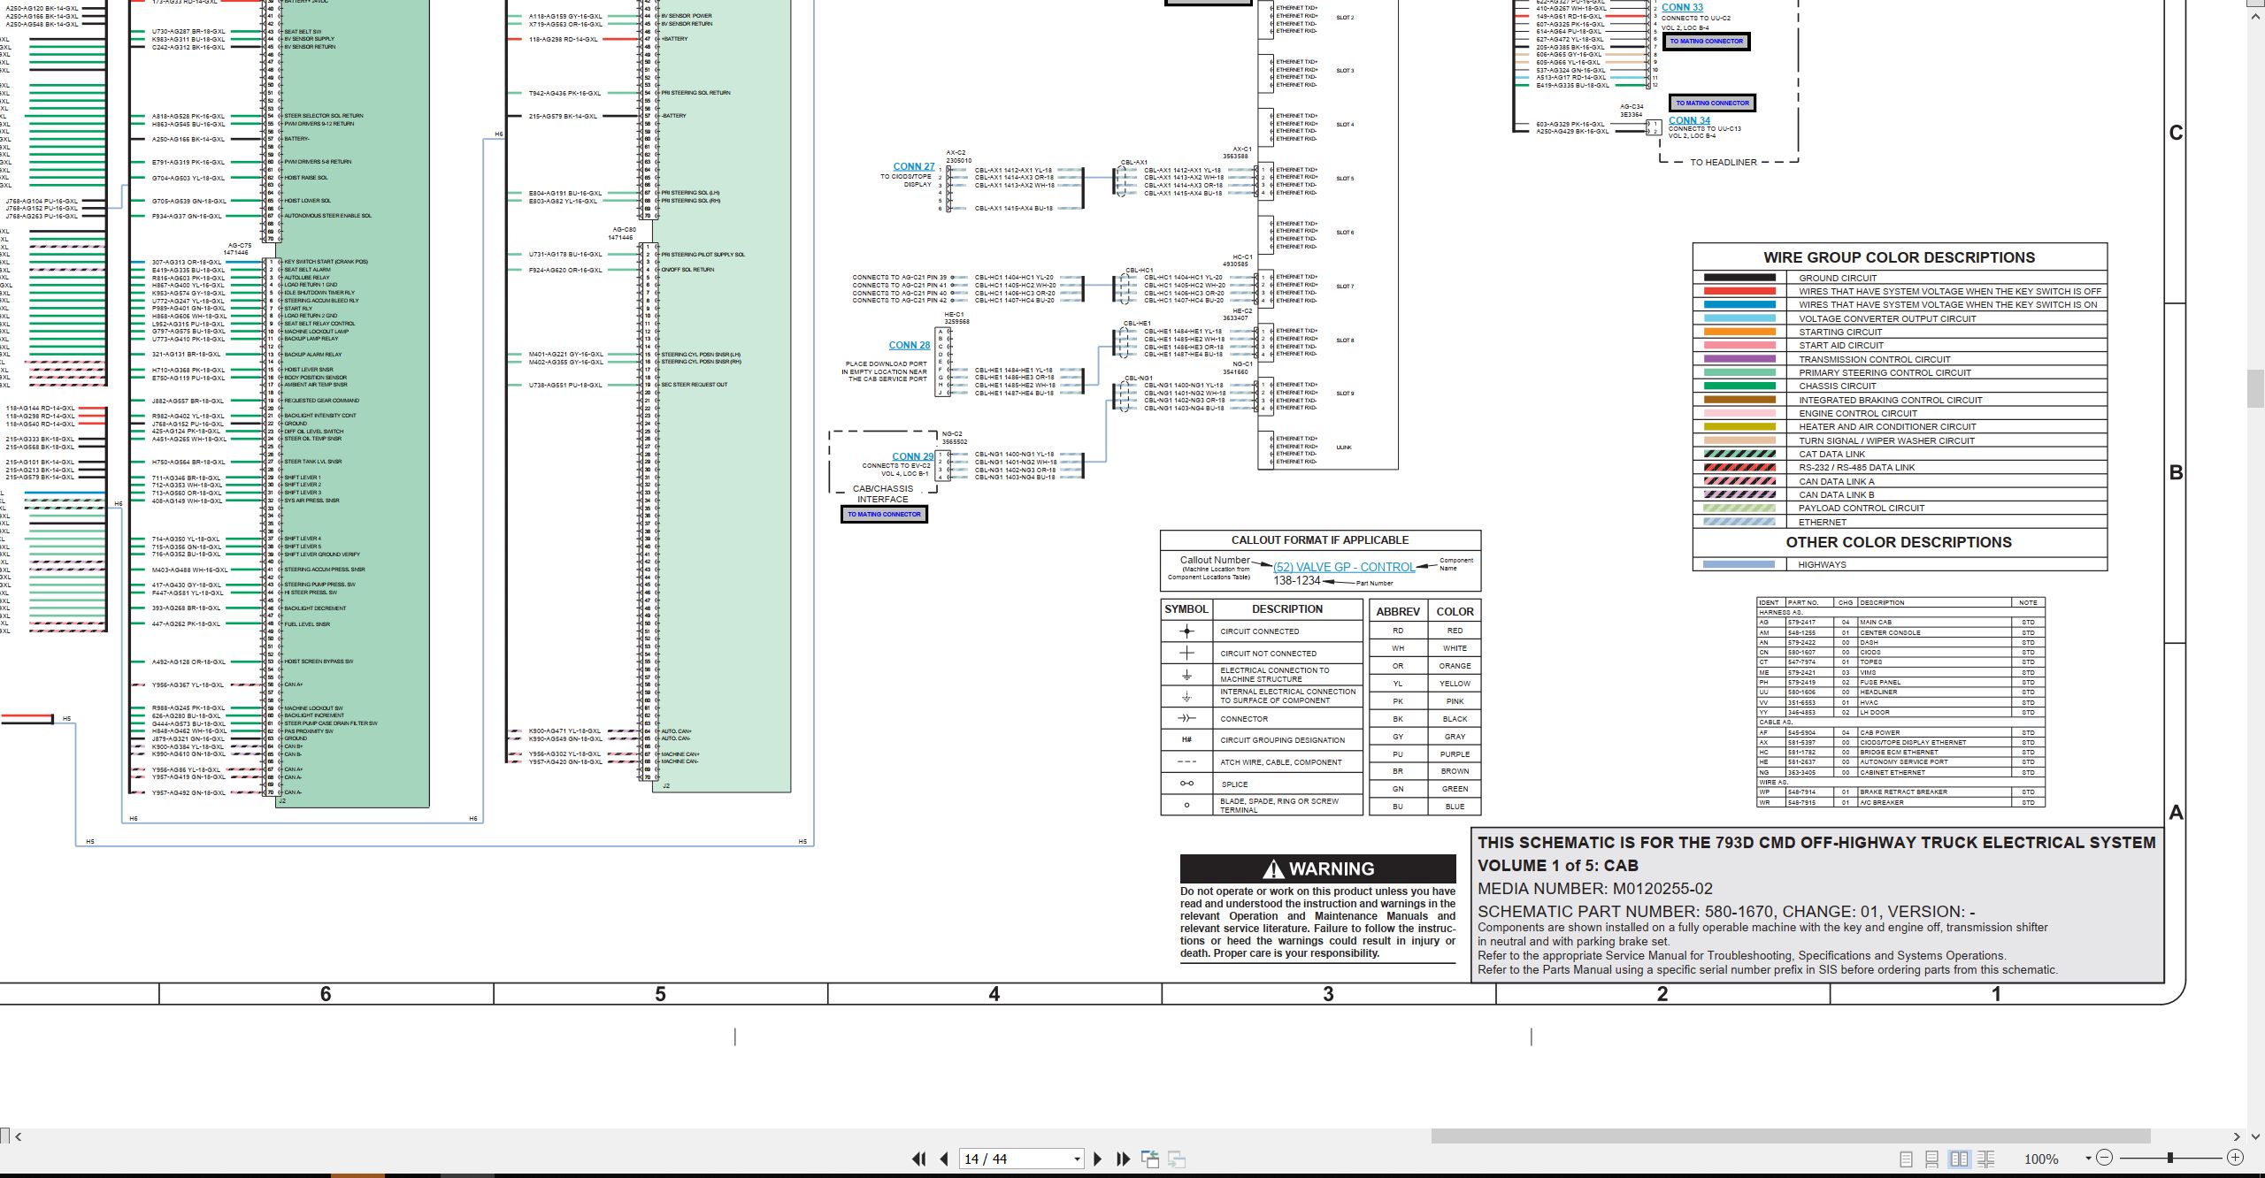Screen dimensions: 2265x1178
Task: Click TO MATING CONNECTOR above CONN 34
Action: click(x=1712, y=103)
